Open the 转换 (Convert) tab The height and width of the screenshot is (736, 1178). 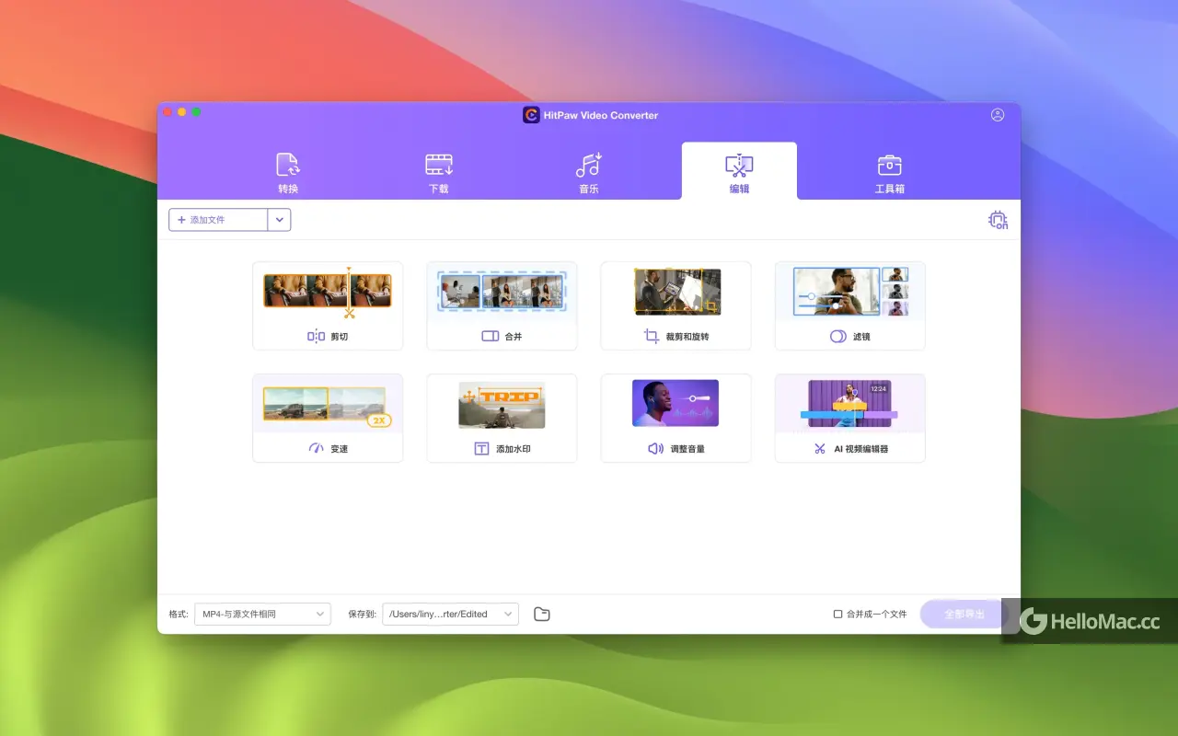click(288, 172)
